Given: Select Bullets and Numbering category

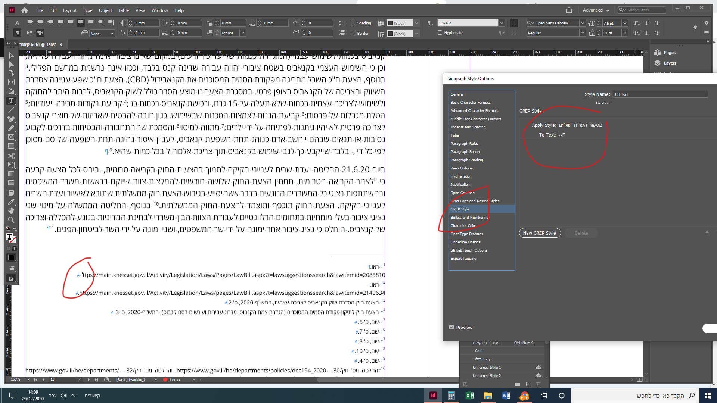Looking at the screenshot, I should pyautogui.click(x=469, y=217).
